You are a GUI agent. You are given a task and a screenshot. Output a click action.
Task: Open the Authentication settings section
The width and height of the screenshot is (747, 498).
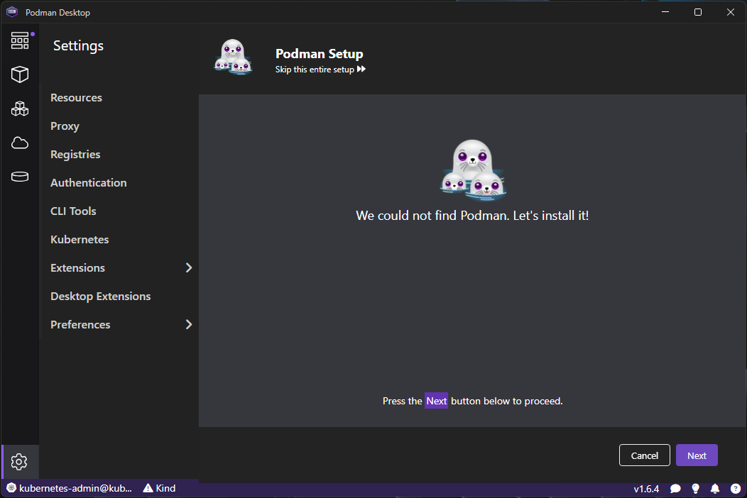[89, 183]
